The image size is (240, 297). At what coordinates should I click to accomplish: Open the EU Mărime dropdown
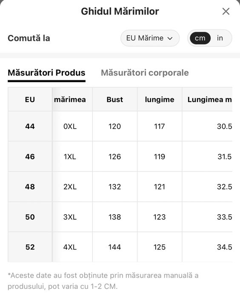[x=150, y=38]
